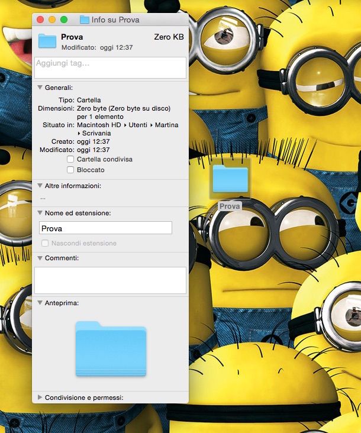The image size is (361, 433).
Task: Collapse the Altre informazioni section
Action: pyautogui.click(x=40, y=186)
